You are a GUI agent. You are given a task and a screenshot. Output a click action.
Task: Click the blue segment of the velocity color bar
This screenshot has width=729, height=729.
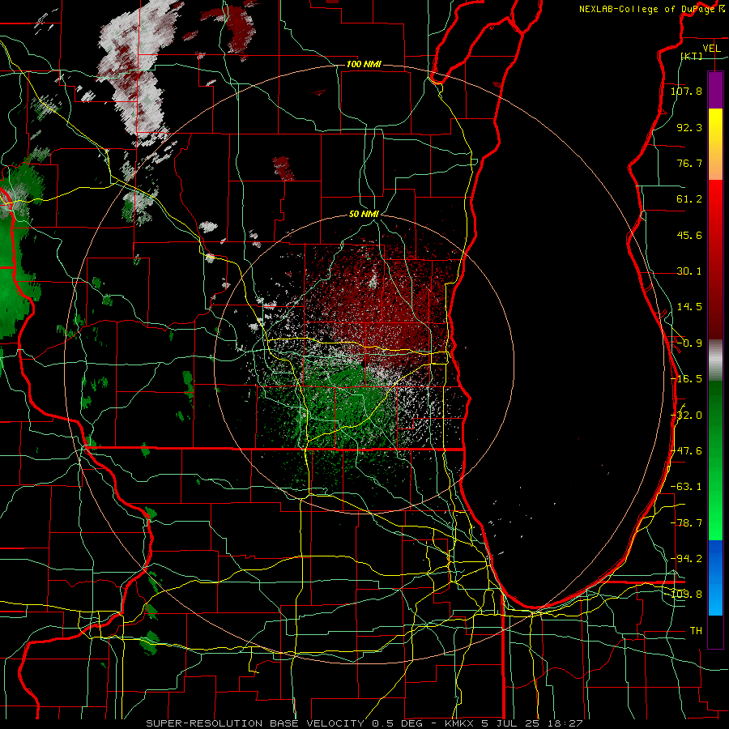(x=715, y=578)
